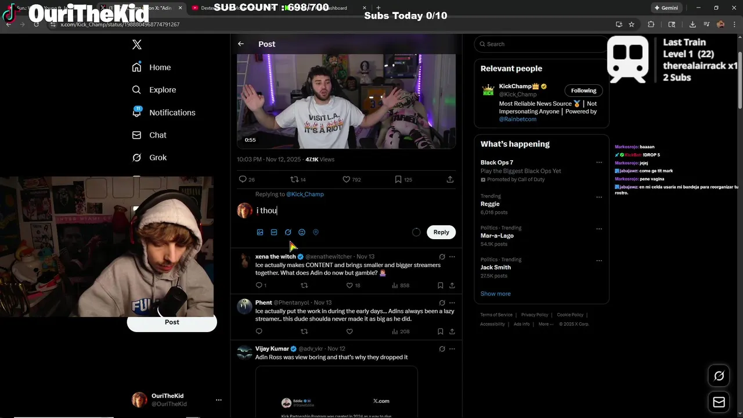This screenshot has height=418, width=743.
Task: Click Grok explain icon on xena the witch's reply
Action: [x=442, y=257]
